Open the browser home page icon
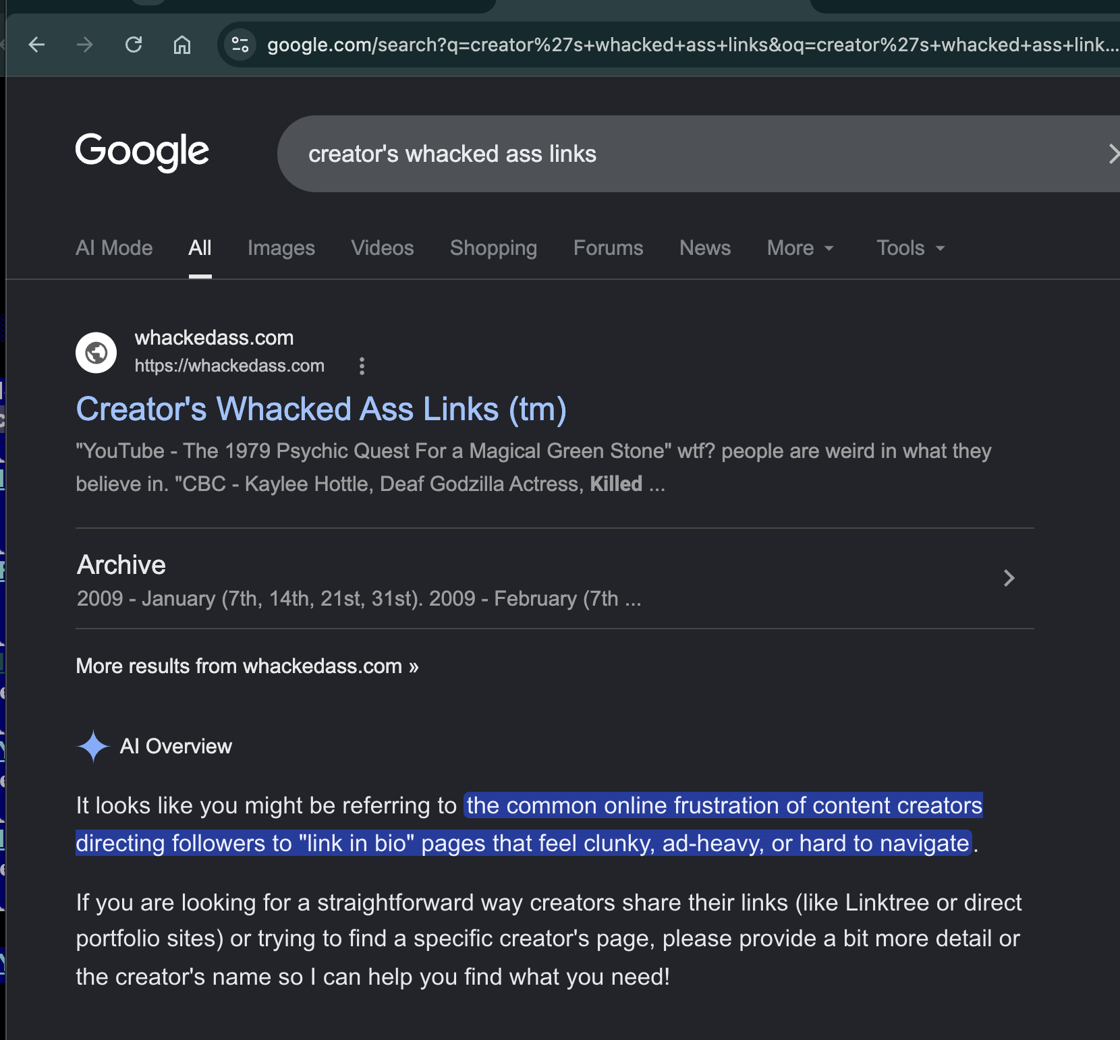Image resolution: width=1120 pixels, height=1040 pixels. pos(182,45)
